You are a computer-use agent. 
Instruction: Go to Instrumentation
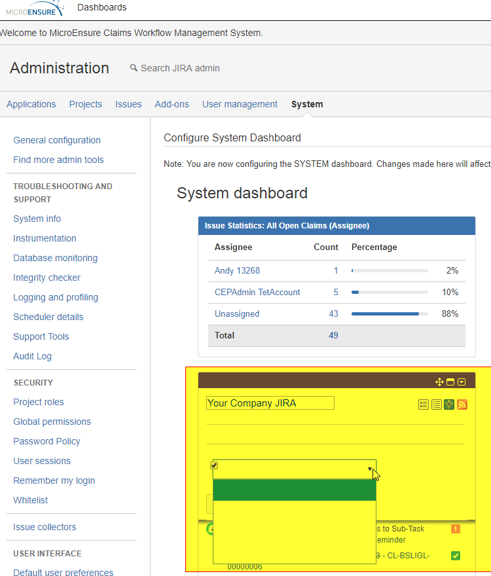(45, 238)
